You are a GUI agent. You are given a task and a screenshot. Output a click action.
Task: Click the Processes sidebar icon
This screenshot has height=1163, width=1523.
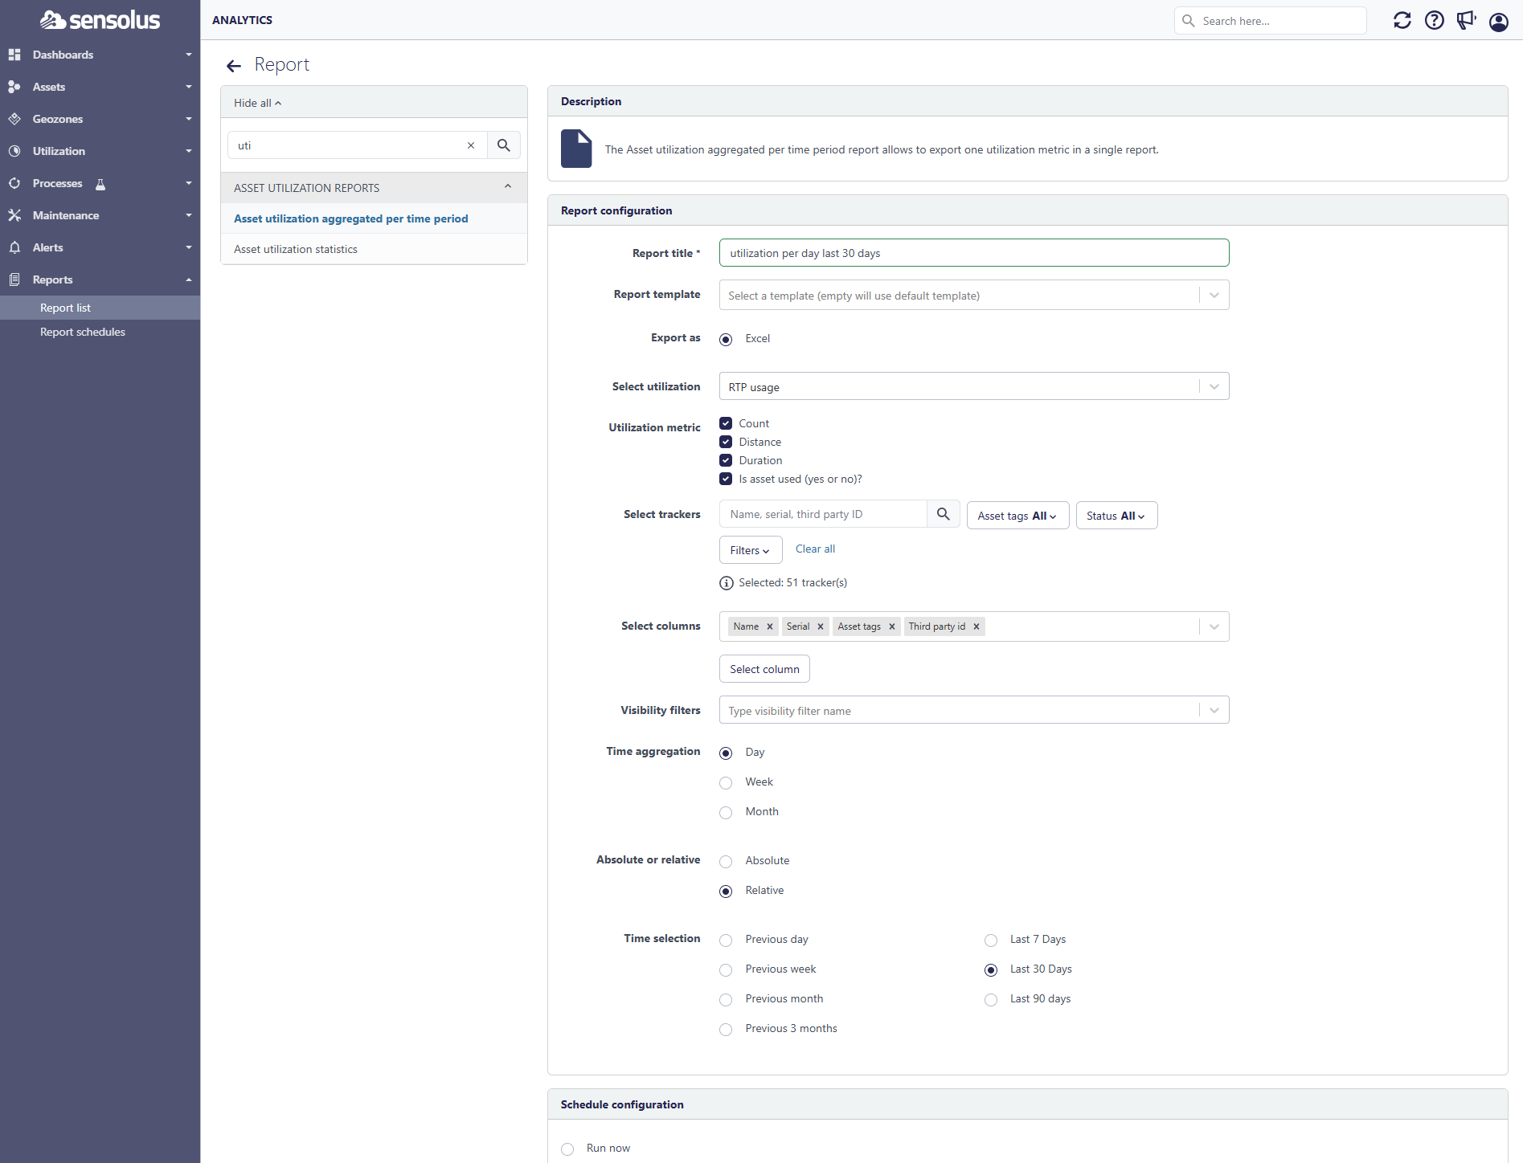[x=14, y=183]
